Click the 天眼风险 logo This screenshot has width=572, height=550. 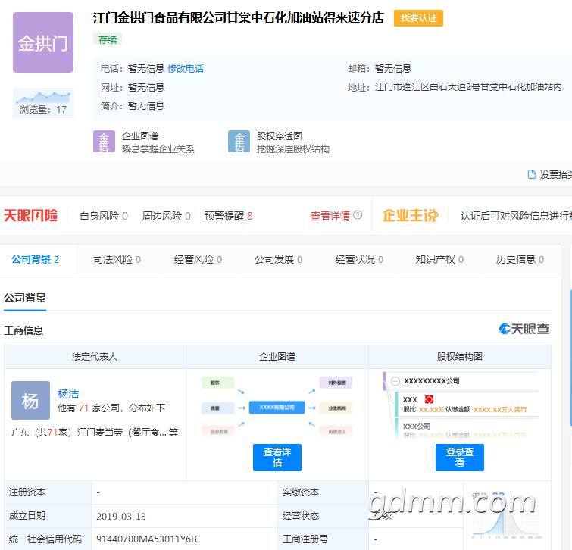point(30,216)
